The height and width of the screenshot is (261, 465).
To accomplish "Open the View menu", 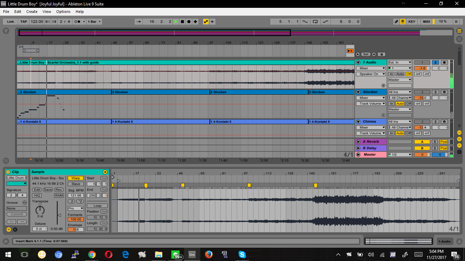I will 47,12.
